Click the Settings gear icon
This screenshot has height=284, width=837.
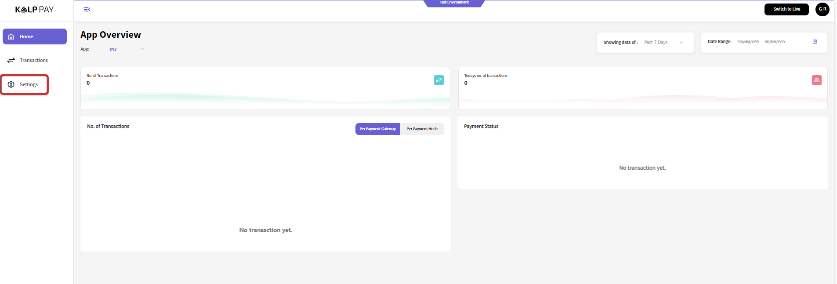click(x=11, y=84)
